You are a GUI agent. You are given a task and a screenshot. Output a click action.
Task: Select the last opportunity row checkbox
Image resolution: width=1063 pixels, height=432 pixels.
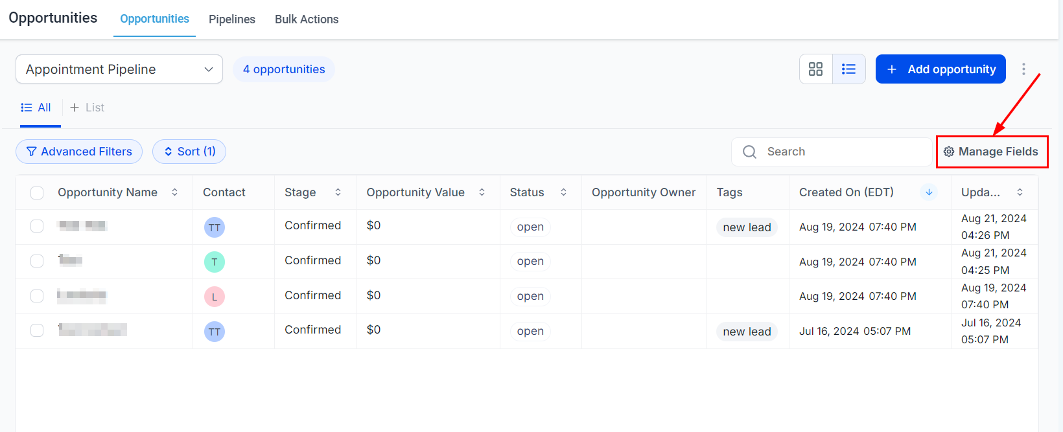(37, 330)
